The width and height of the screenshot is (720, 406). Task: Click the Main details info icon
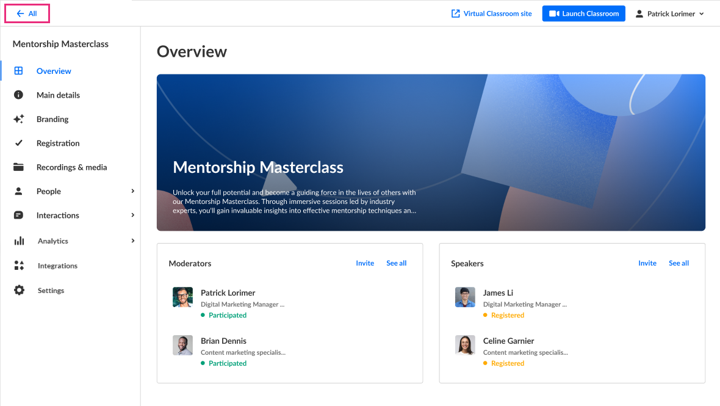18,95
